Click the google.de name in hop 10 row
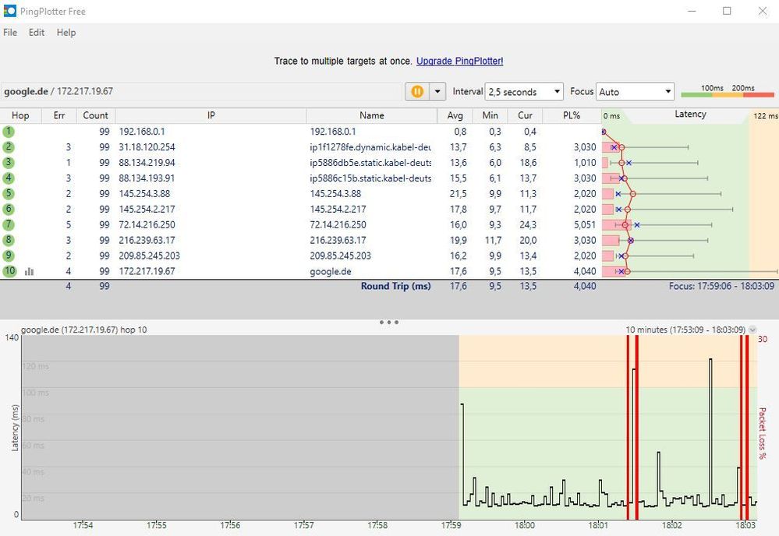779x536 pixels. coord(331,271)
